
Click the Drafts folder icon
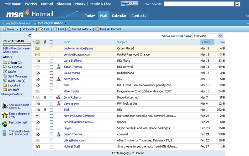pyautogui.click(x=5, y=72)
